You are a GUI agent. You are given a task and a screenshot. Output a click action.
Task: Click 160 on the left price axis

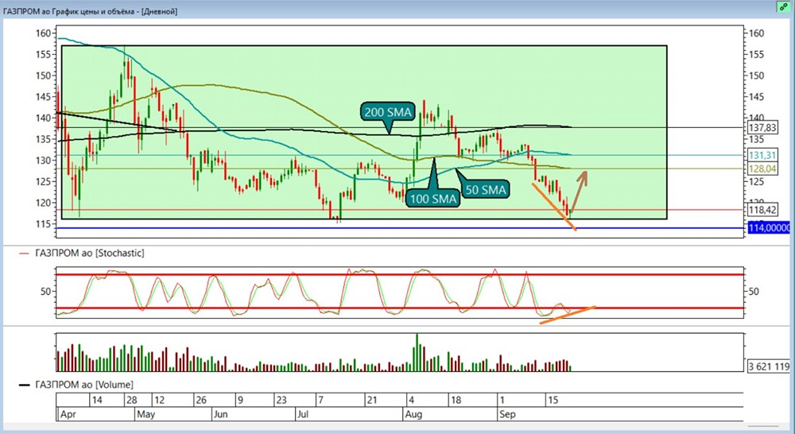click(x=43, y=33)
